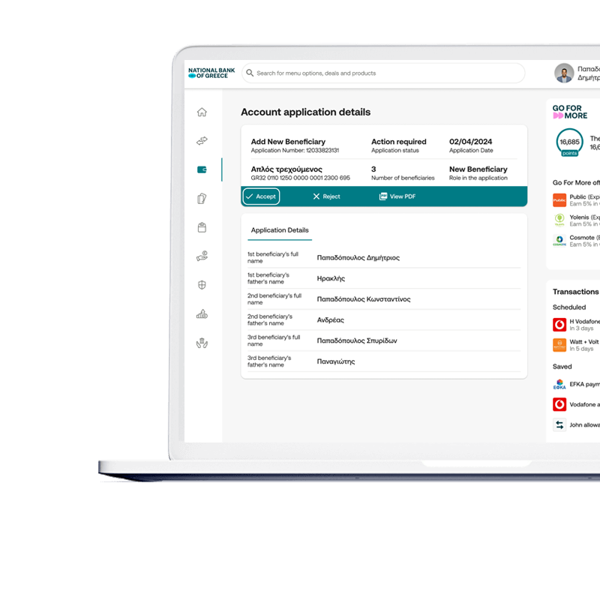Click the hands support icon at sidebar bottom

click(201, 343)
